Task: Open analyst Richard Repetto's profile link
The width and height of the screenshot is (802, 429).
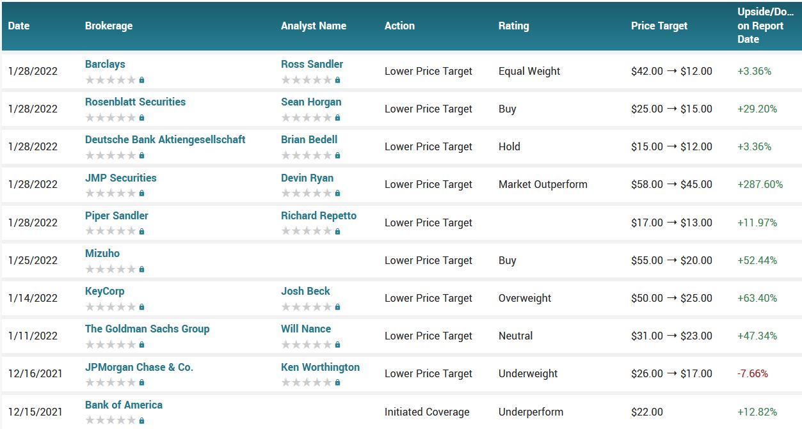Action: coord(319,215)
